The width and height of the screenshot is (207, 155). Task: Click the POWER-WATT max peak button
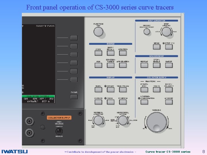[x=144, y=90]
